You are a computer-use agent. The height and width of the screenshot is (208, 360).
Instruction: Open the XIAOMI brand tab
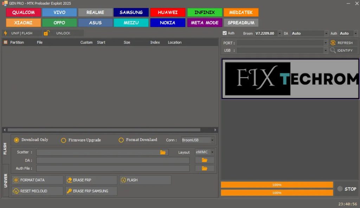pos(24,23)
